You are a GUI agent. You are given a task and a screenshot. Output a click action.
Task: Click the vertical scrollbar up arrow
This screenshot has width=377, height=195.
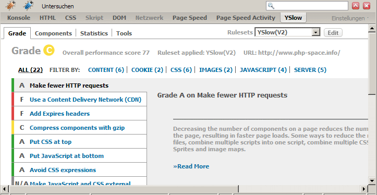(x=372, y=28)
